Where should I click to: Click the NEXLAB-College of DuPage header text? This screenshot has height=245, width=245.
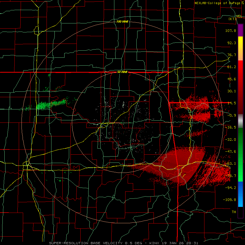tap(219, 3)
